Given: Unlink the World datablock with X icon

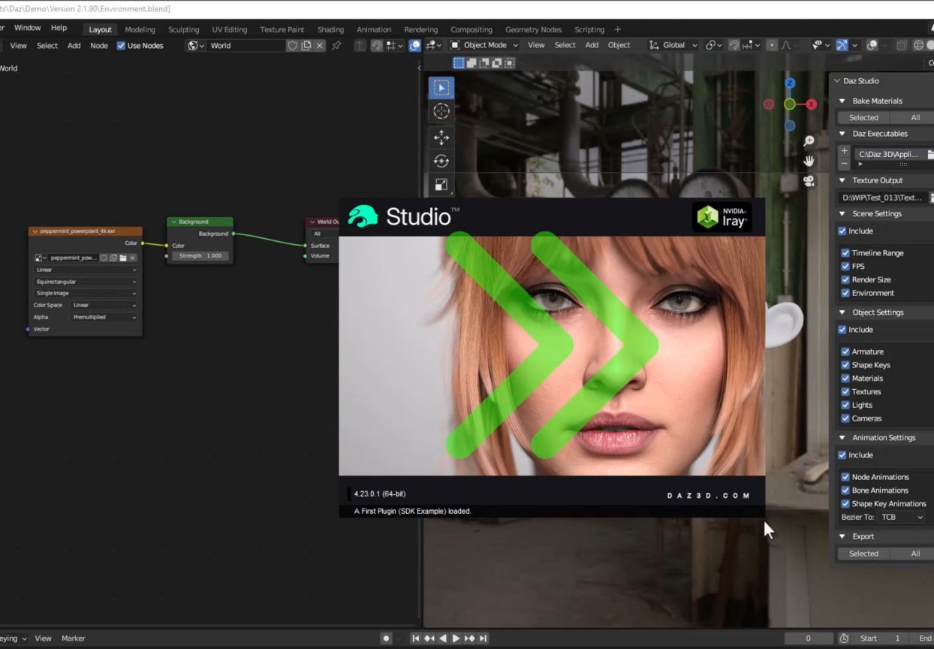Looking at the screenshot, I should click(x=320, y=46).
